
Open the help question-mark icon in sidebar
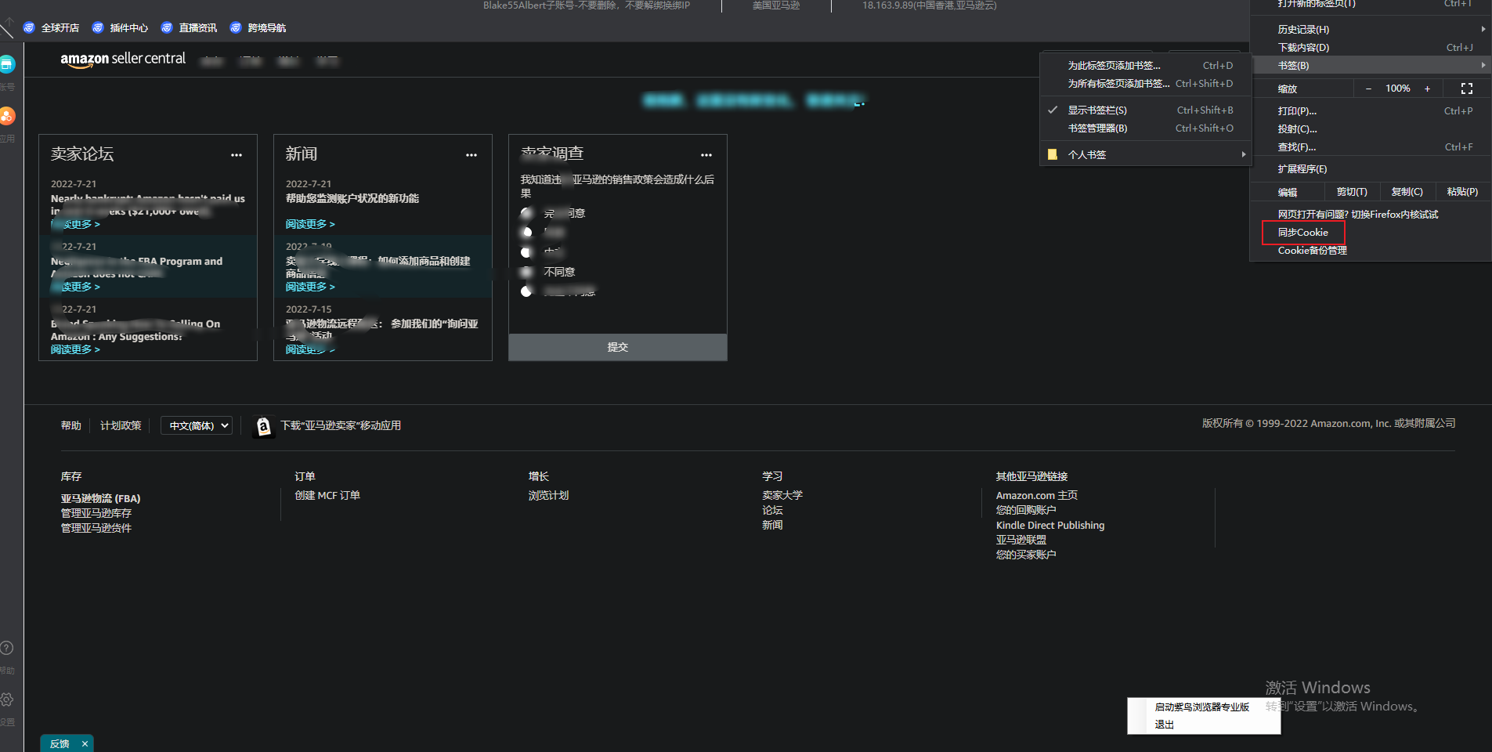6,648
